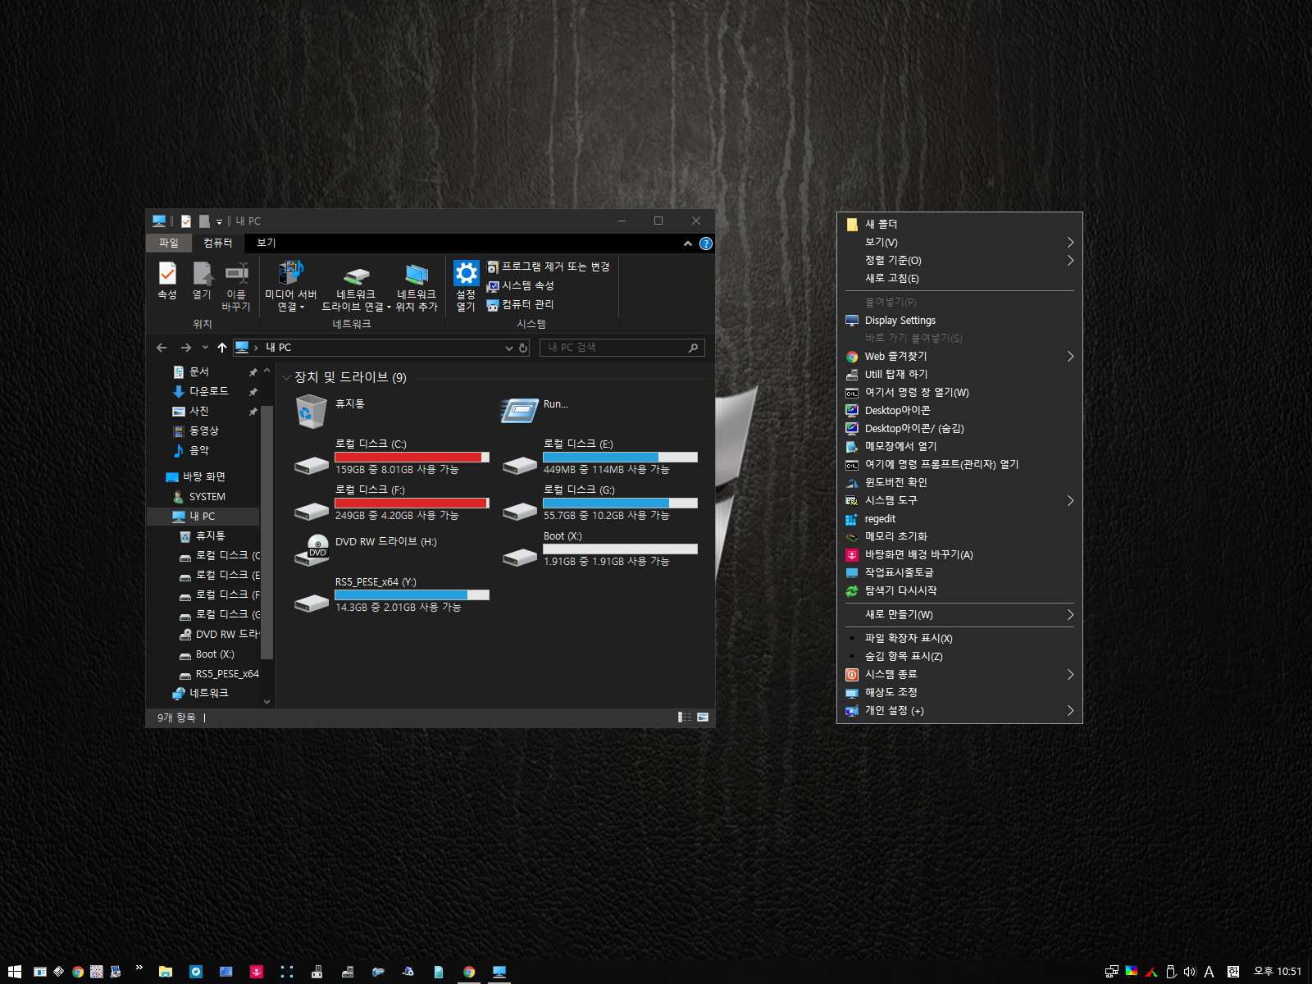Viewport: 1312px width, 984px height.
Task: Expand the 새로 만들기(W) submenu
Action: pos(959,614)
